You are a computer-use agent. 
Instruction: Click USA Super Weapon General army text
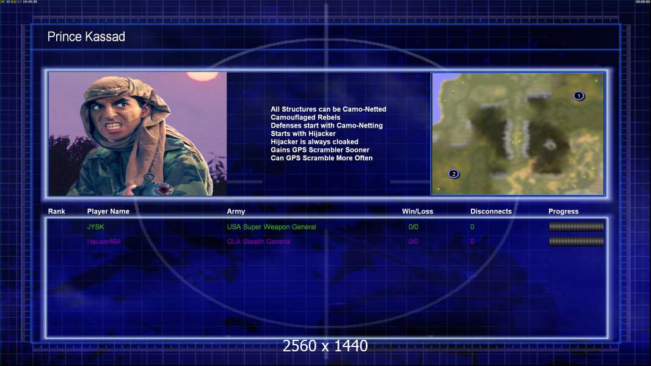click(272, 227)
